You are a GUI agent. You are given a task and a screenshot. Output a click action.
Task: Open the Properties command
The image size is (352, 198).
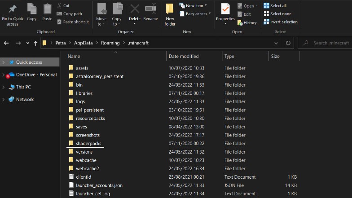click(225, 14)
